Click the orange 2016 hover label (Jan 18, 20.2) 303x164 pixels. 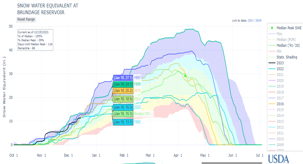pos(122,90)
